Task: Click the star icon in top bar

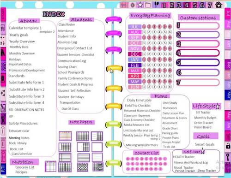Action: pyautogui.click(x=140, y=5)
